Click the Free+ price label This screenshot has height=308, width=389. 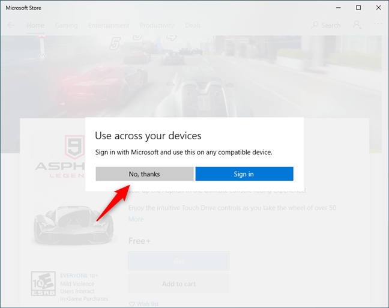[x=139, y=241]
